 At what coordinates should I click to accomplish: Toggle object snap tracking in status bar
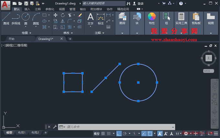144,133
